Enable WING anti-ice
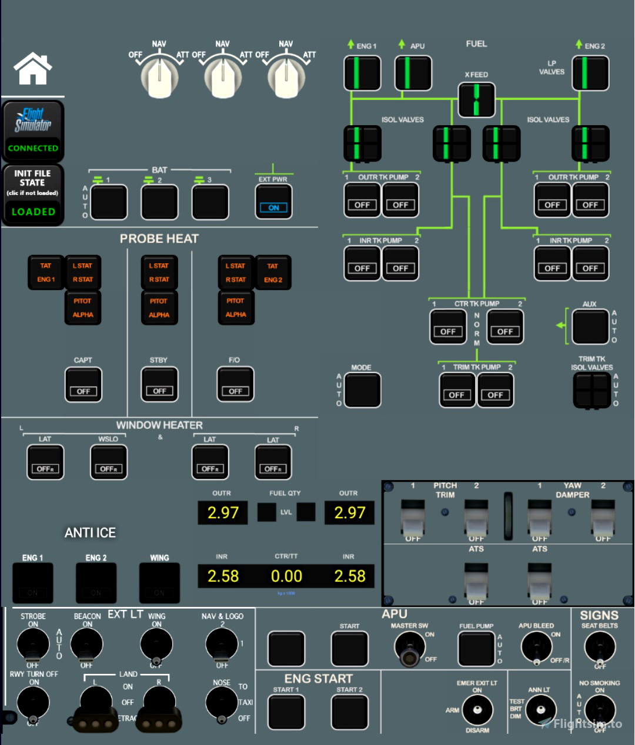The height and width of the screenshot is (745, 635). point(159,582)
